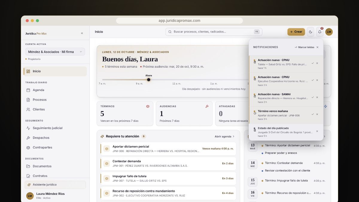Close the notifications panel with the X
The image size is (359, 202).
pyautogui.click(x=317, y=47)
